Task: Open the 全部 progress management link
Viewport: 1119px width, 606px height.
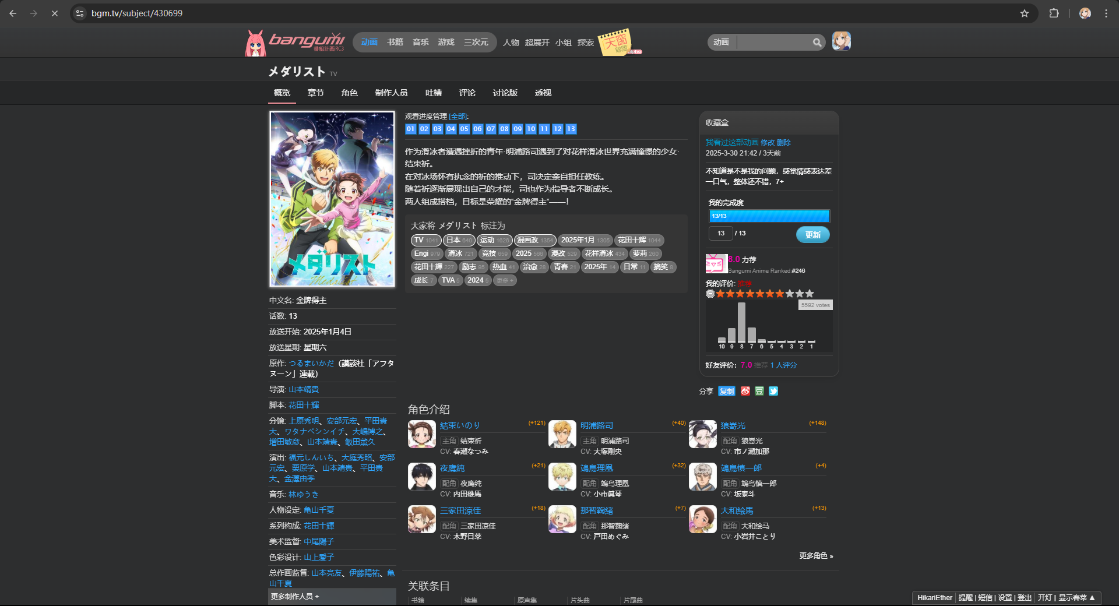Action: coord(458,117)
